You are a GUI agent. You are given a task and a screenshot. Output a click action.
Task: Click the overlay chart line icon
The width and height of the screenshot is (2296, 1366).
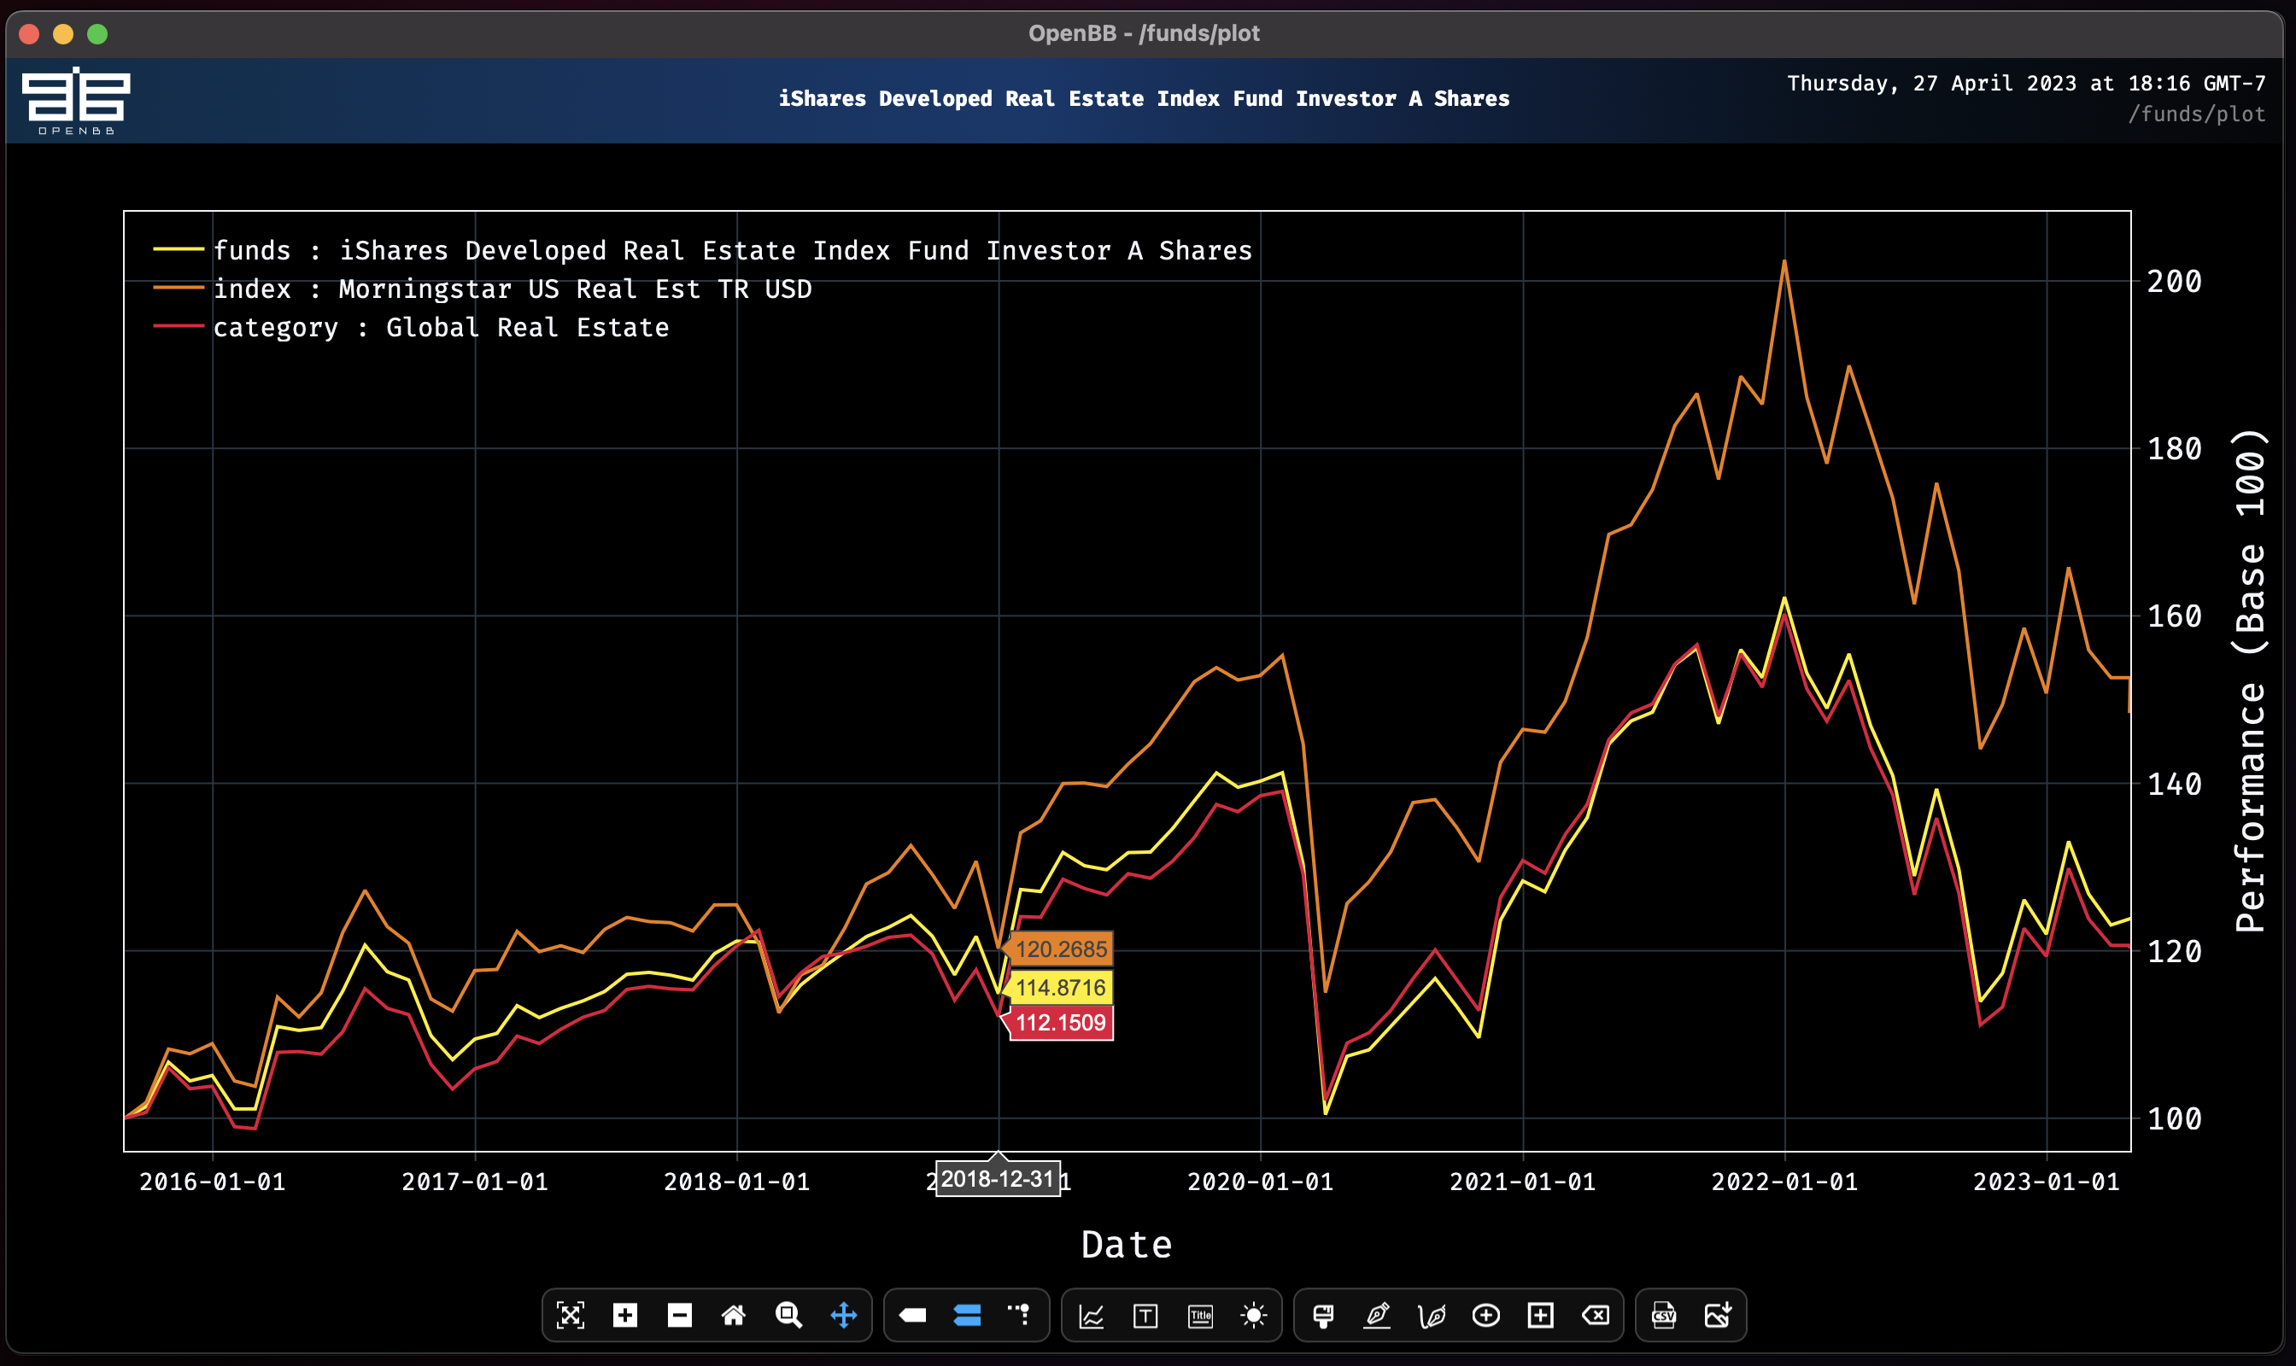[x=1092, y=1316]
